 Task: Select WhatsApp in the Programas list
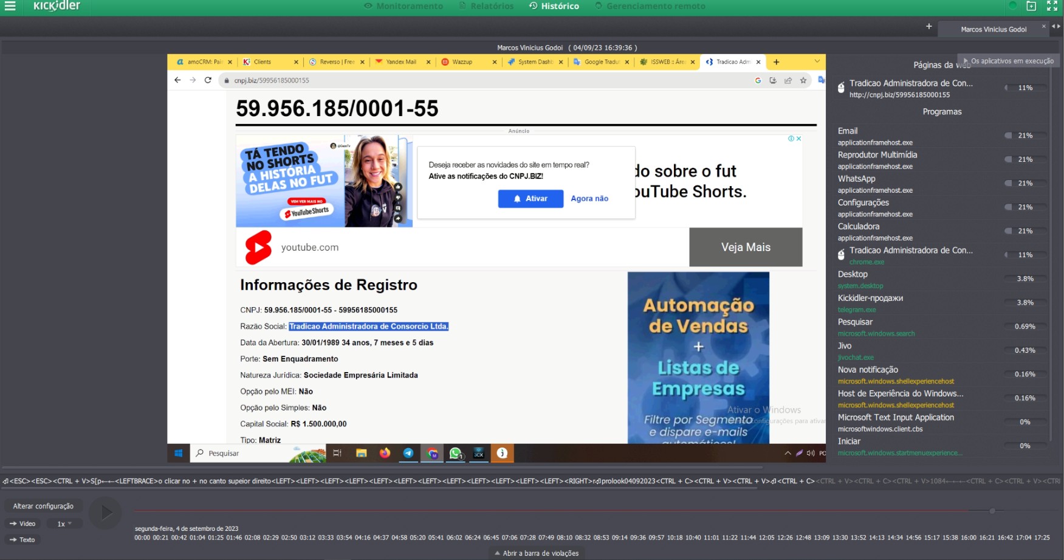(941, 184)
